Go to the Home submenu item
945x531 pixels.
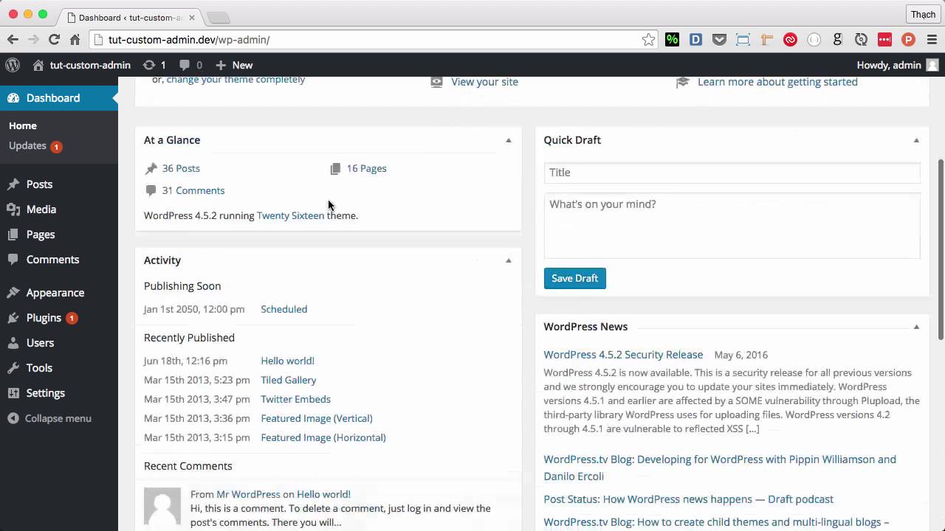[23, 126]
